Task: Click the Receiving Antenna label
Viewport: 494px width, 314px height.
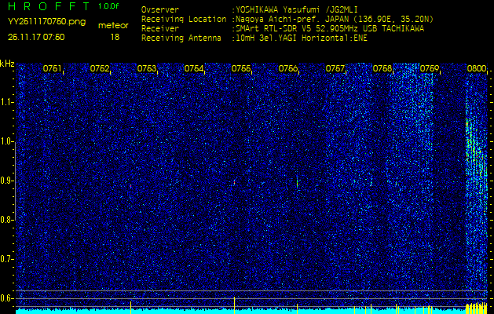Action: click(x=181, y=38)
